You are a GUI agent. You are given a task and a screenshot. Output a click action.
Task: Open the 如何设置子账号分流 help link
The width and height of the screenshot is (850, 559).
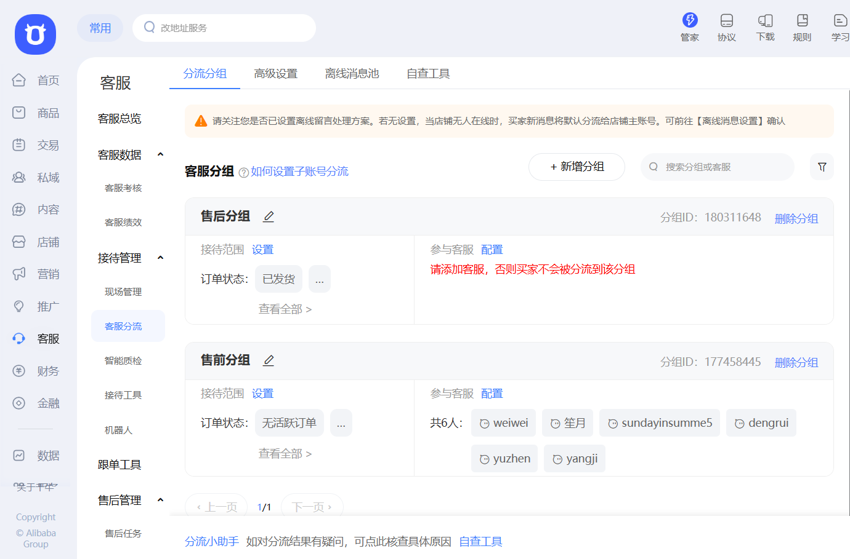299,172
